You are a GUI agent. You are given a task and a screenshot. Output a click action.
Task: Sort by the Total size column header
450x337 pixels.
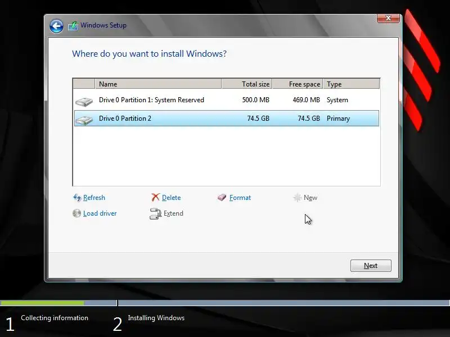(x=247, y=84)
